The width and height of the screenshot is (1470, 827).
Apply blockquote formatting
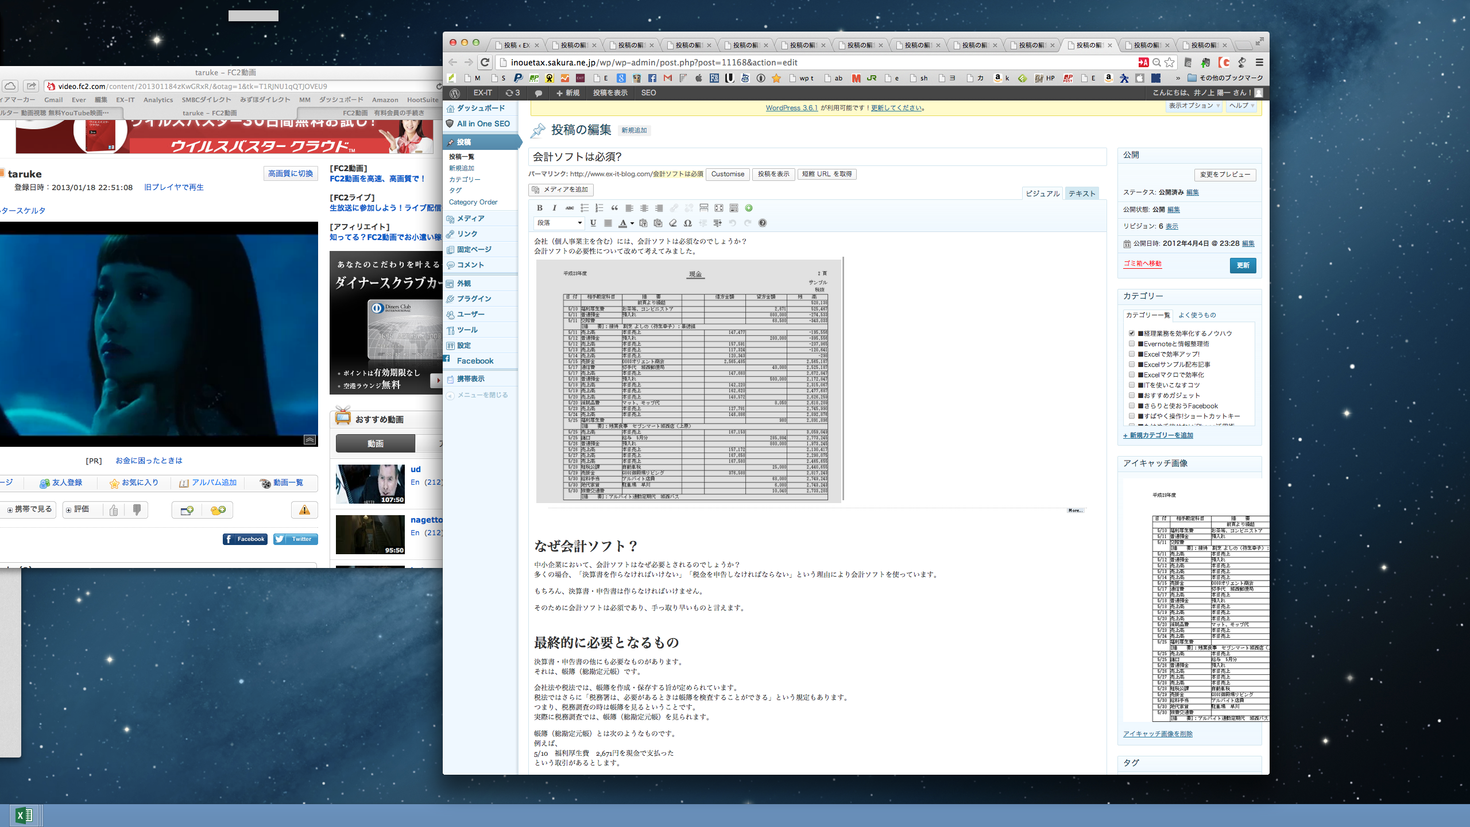coord(614,208)
